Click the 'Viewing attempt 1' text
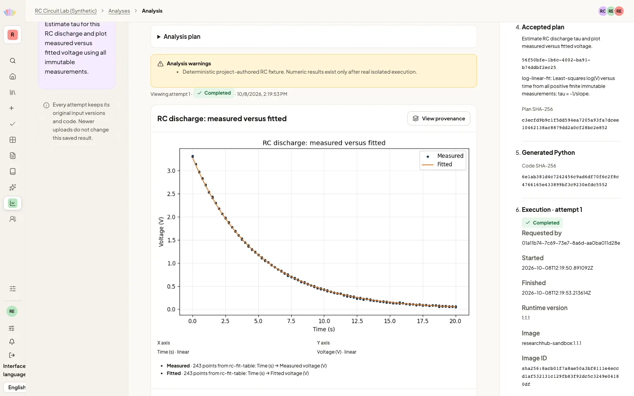Screen dimensions: 634x396 (170, 94)
